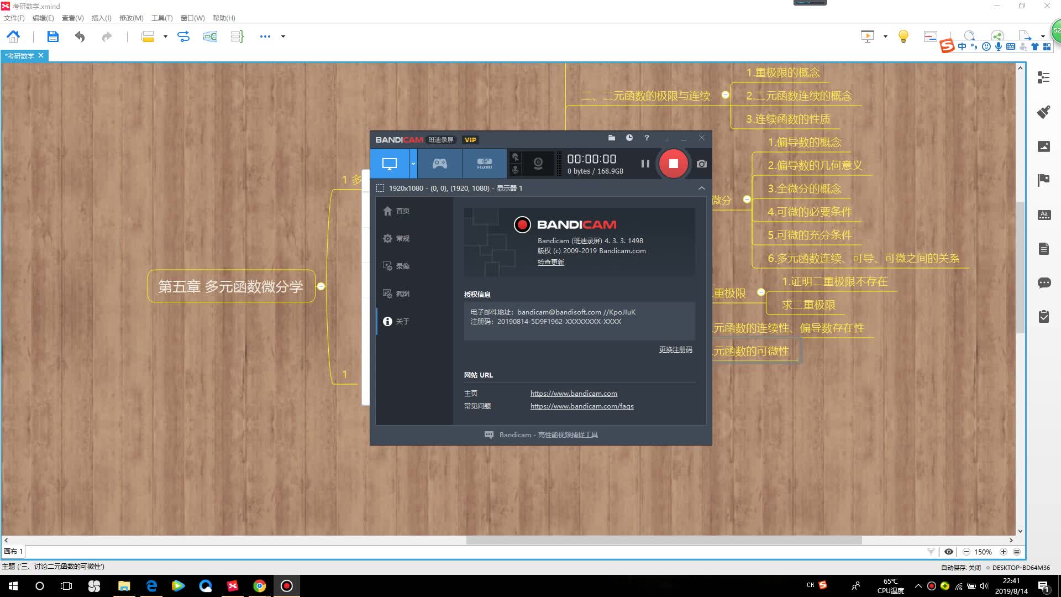Open https://www.bandicam.com homepage link

tap(574, 393)
